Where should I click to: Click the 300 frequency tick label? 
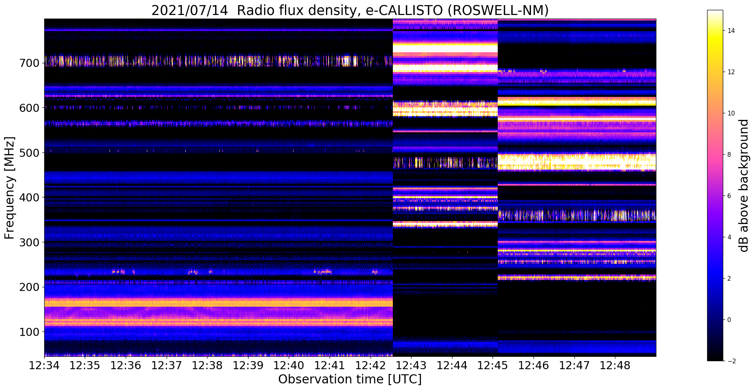click(x=29, y=242)
